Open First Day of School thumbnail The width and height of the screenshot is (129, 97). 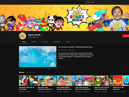pos(104,81)
